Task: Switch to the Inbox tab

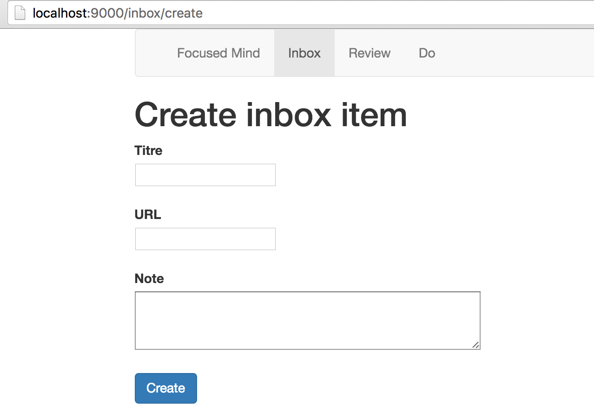Action: pyautogui.click(x=304, y=53)
